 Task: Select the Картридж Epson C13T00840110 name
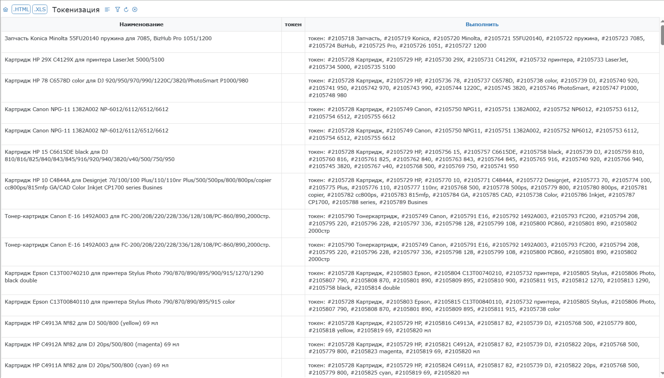click(120, 302)
